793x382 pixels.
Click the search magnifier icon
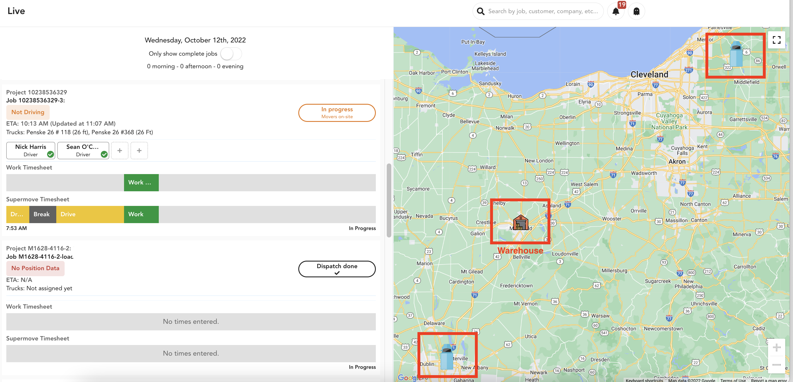click(x=481, y=11)
